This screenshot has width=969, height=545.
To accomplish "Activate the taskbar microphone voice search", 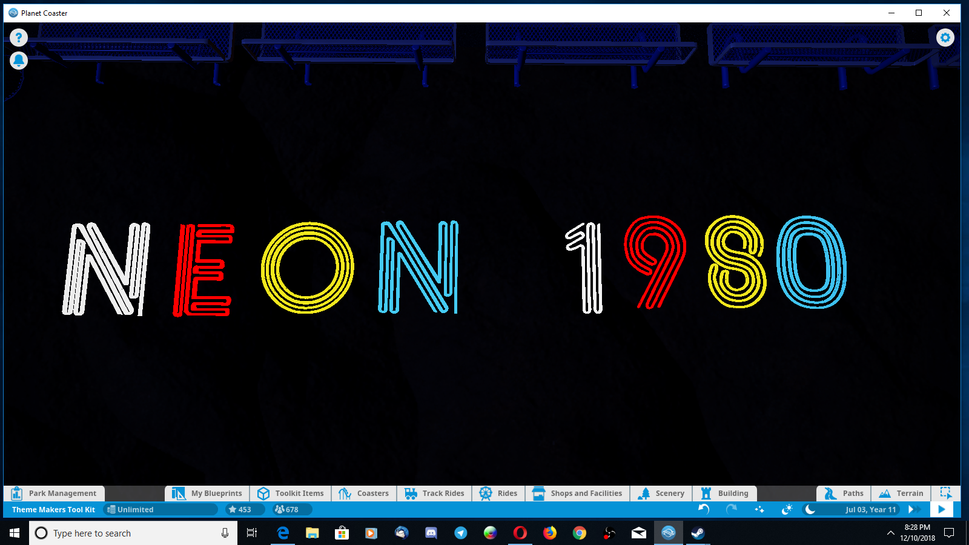I will click(x=225, y=533).
